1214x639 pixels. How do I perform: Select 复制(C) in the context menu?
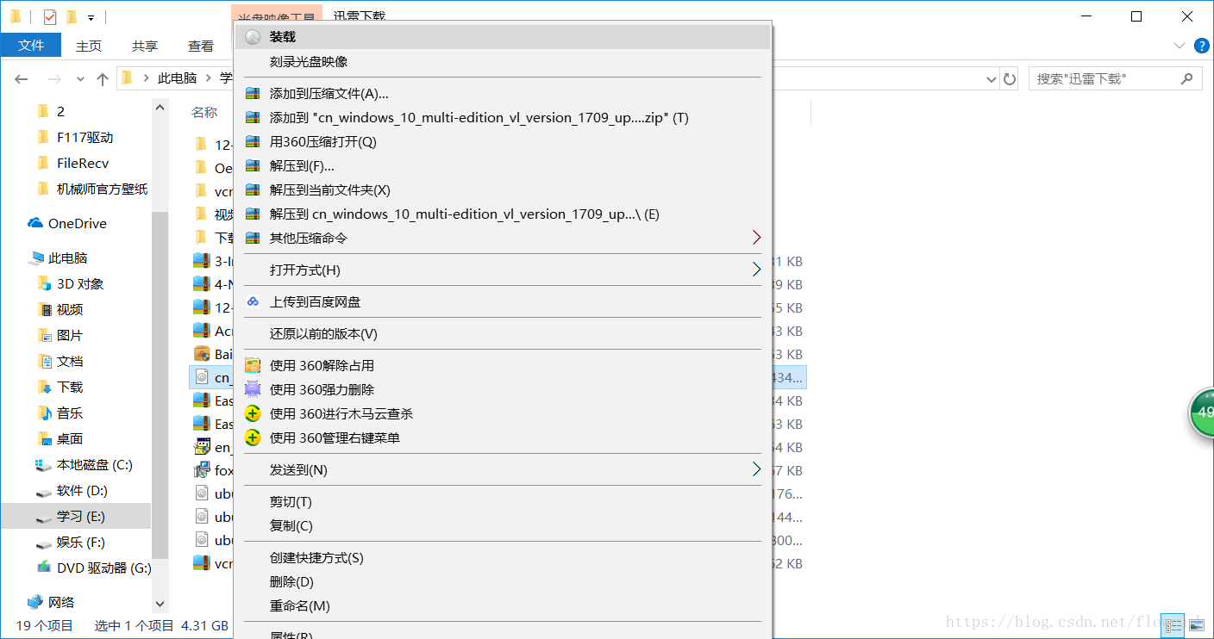pos(503,525)
